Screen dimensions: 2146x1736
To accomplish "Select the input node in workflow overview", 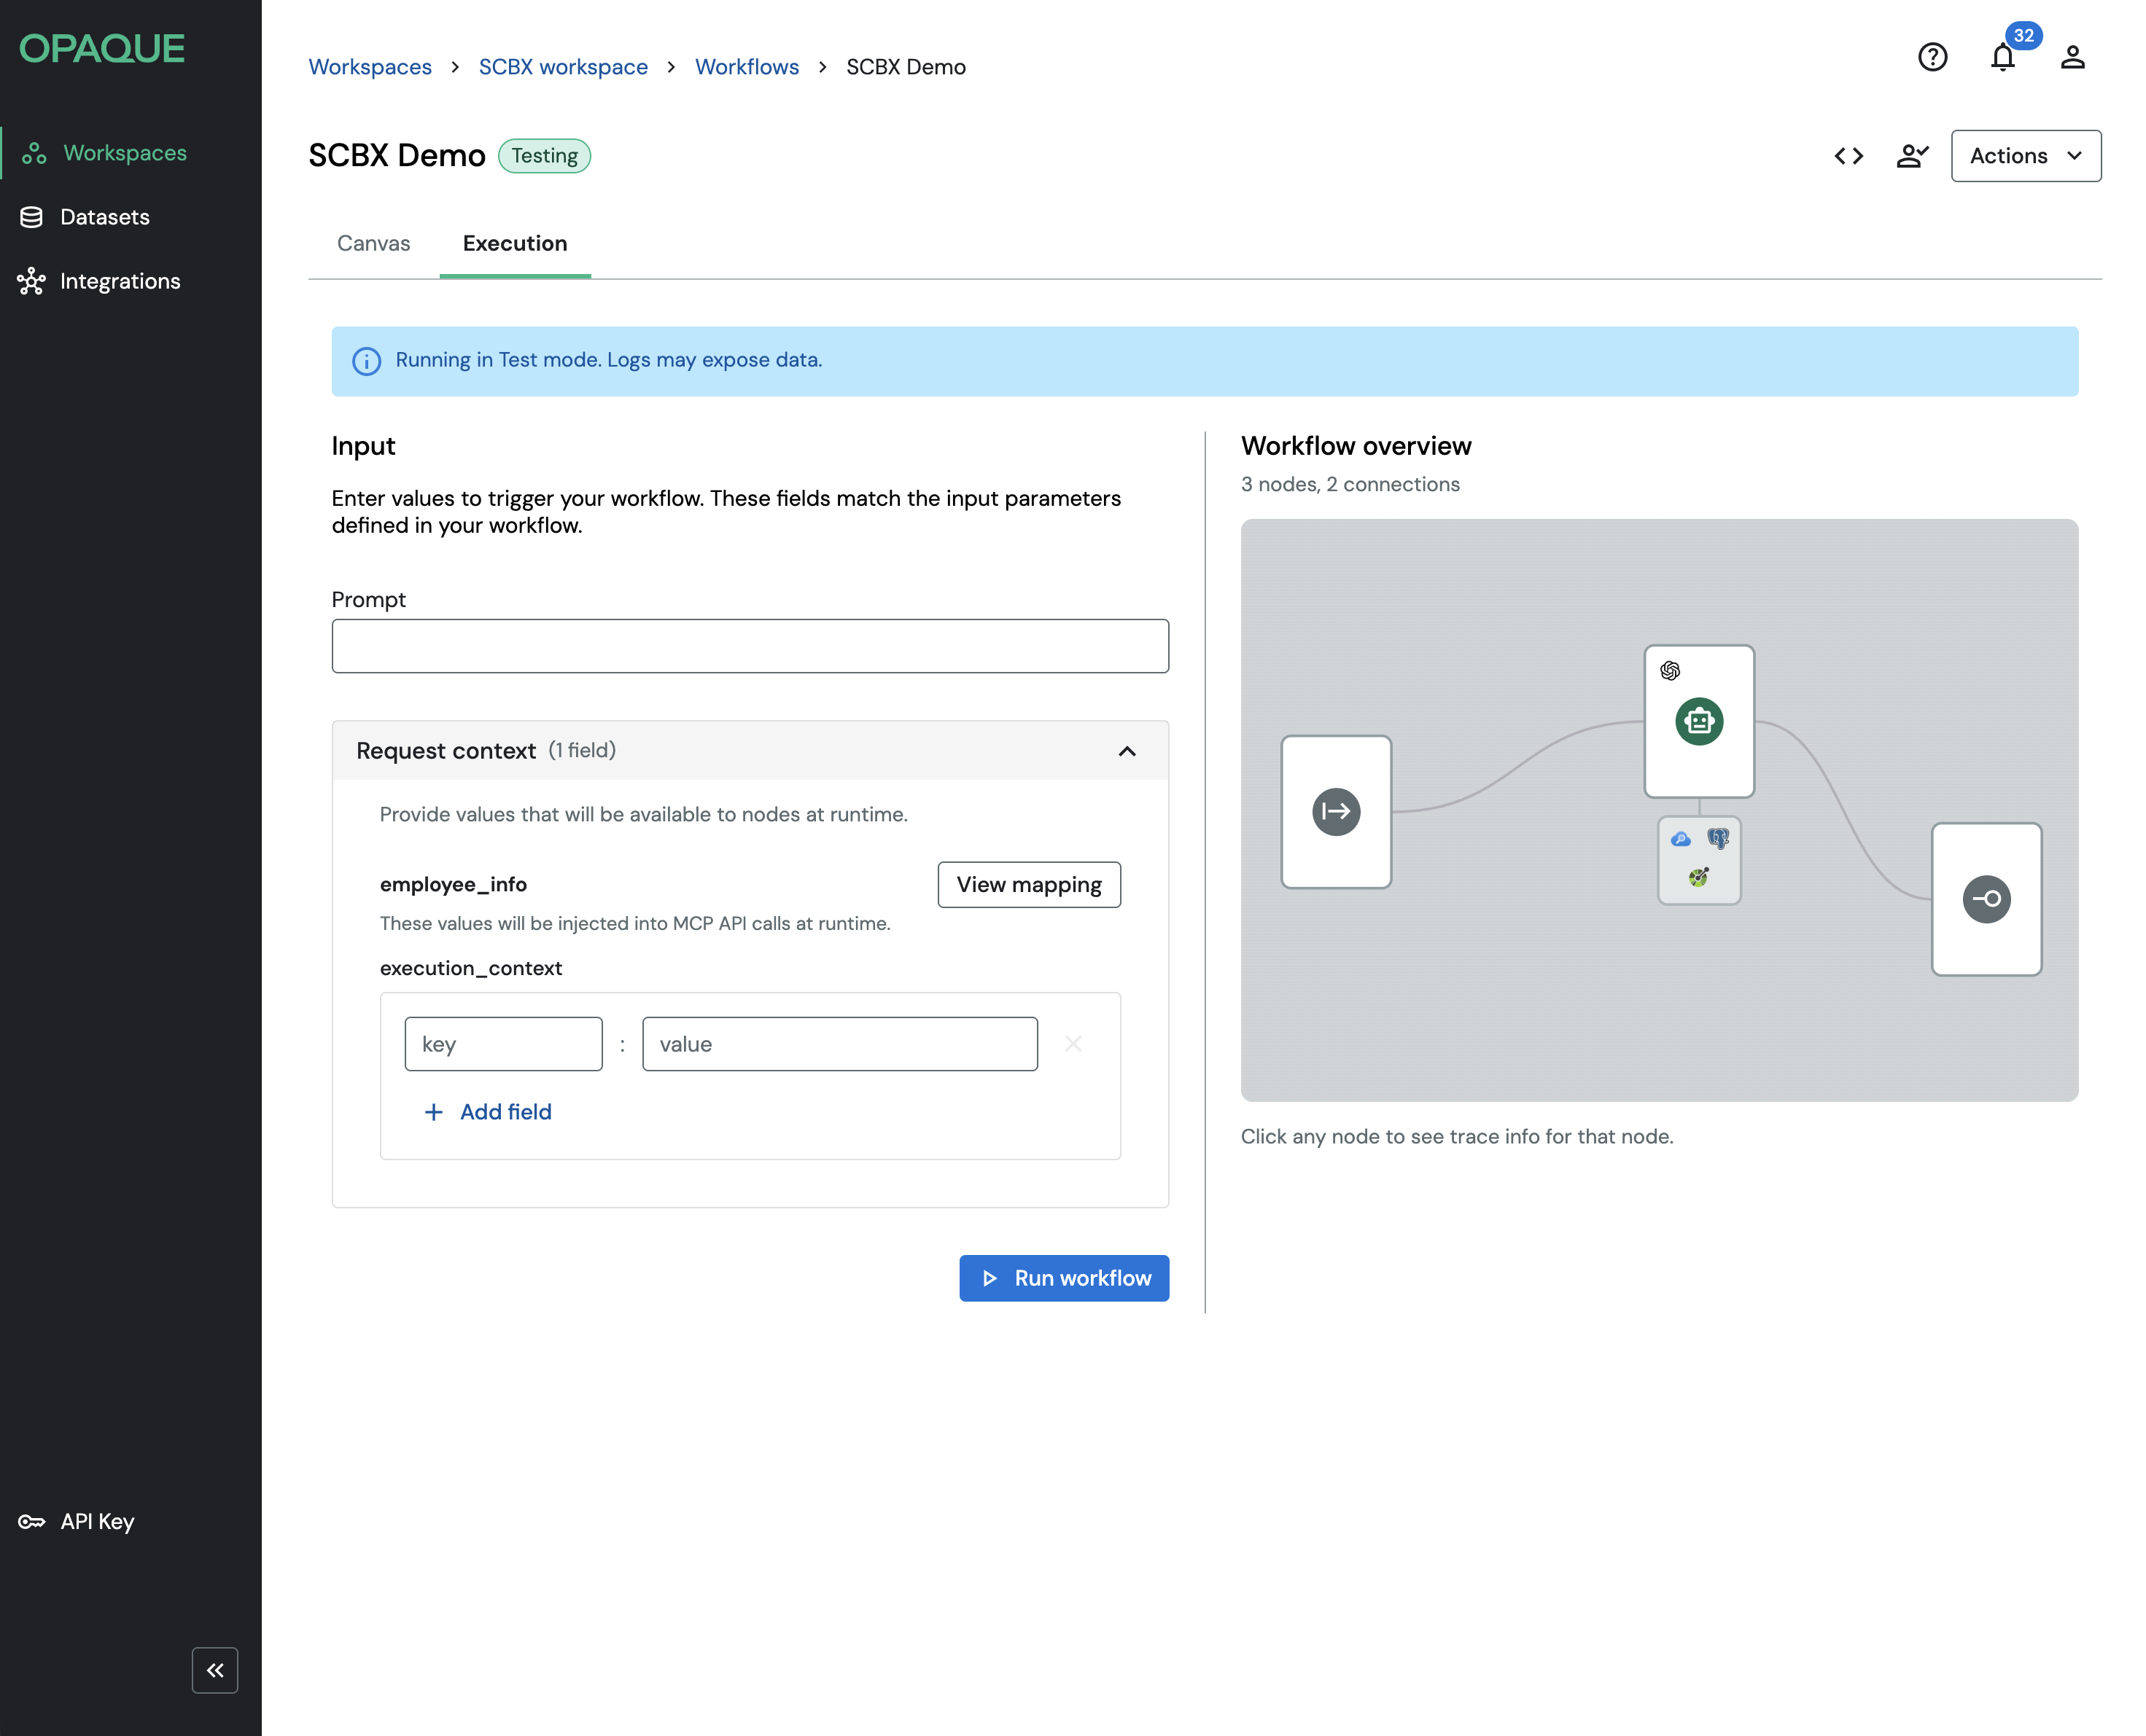I will coord(1336,811).
